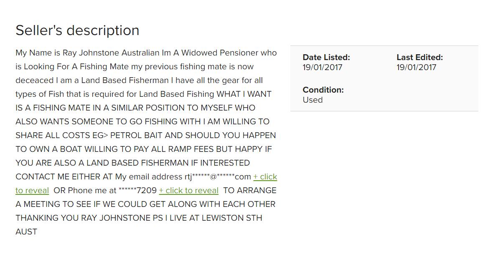The height and width of the screenshot is (257, 490).
Task: Reveal the seller's hidden email address
Action: [265, 177]
